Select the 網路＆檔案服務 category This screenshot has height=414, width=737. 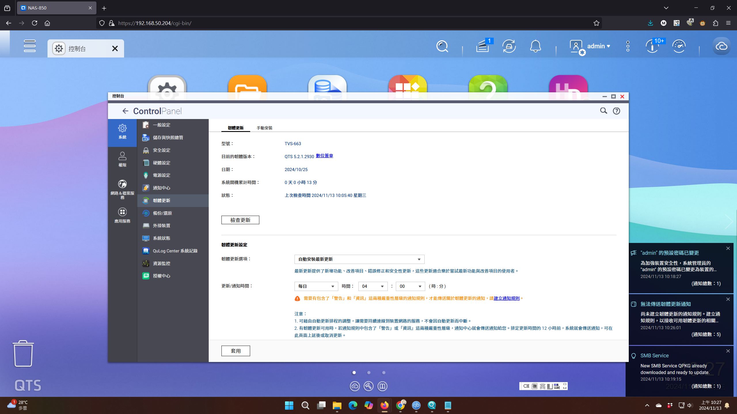[x=122, y=189]
